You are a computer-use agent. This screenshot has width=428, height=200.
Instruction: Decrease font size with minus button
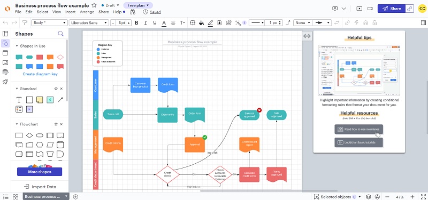coord(113,23)
